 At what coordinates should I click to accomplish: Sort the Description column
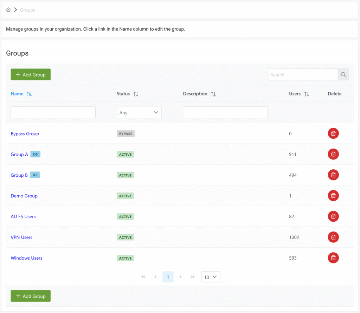tap(213, 94)
